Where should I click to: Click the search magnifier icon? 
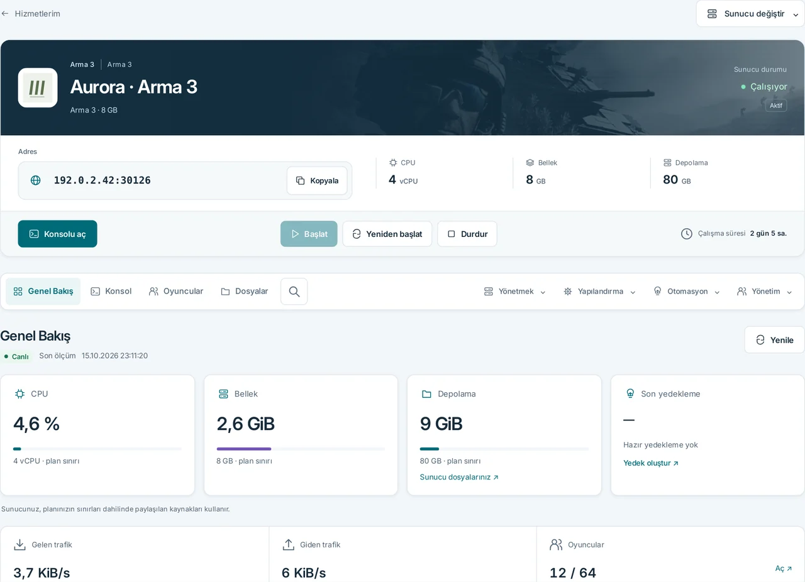[294, 292]
